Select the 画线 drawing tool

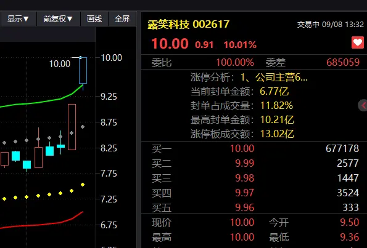[94, 19]
